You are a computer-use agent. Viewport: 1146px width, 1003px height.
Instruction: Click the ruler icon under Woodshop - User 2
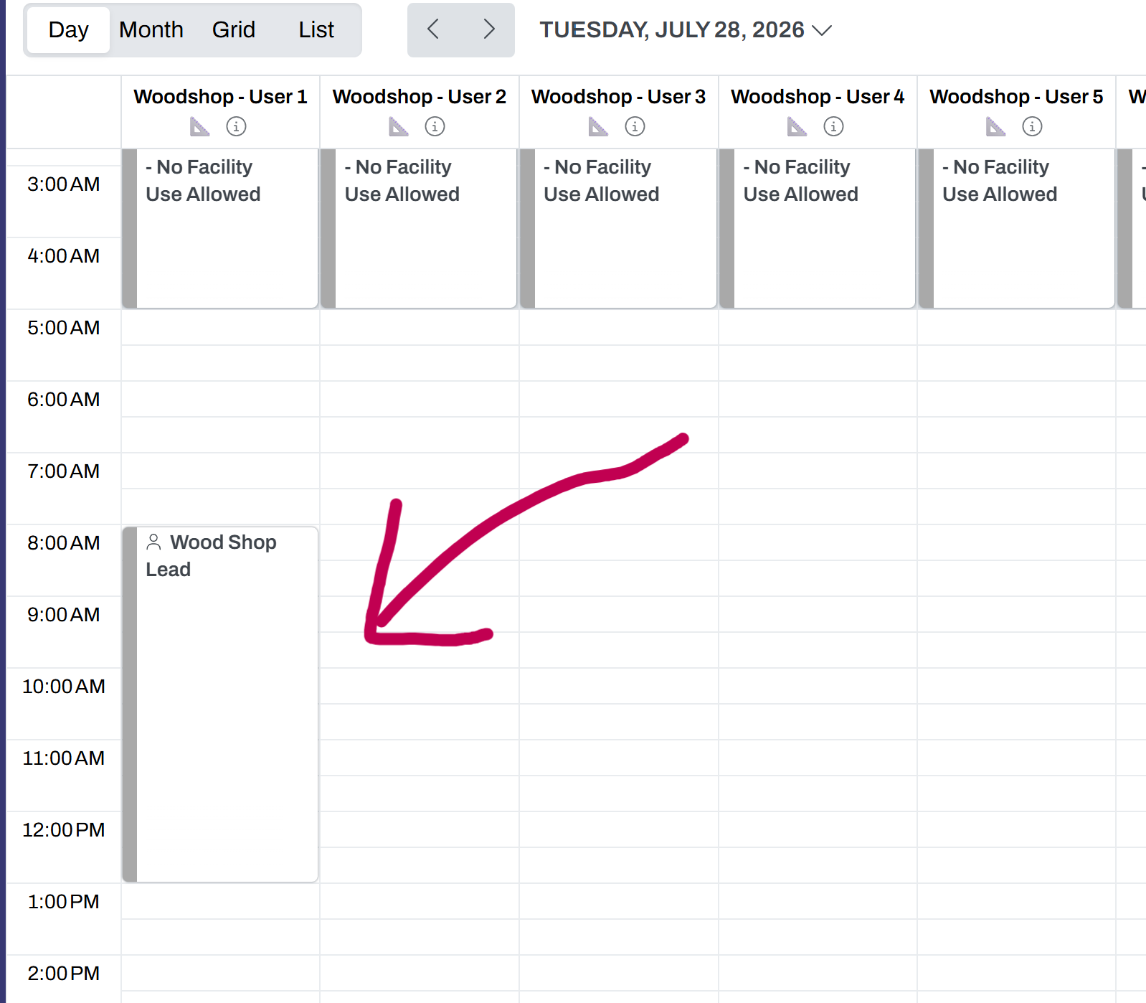coord(399,127)
